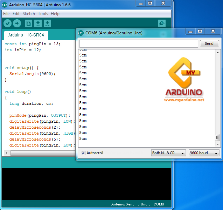Click the Save sketch arrow-down icon

pyautogui.click(x=47, y=23)
